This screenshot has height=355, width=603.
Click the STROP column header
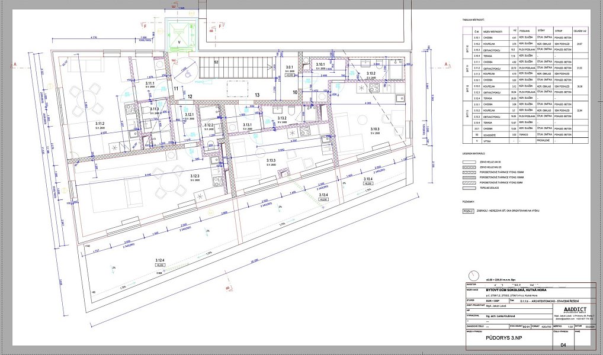coord(559,31)
